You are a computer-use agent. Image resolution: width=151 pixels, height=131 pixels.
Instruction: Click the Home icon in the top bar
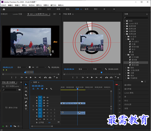coord(4,10)
